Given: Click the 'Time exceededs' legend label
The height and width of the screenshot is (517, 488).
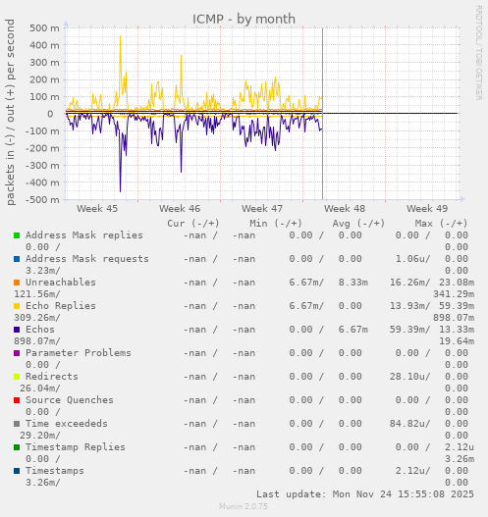Looking at the screenshot, I should pyautogui.click(x=67, y=424).
